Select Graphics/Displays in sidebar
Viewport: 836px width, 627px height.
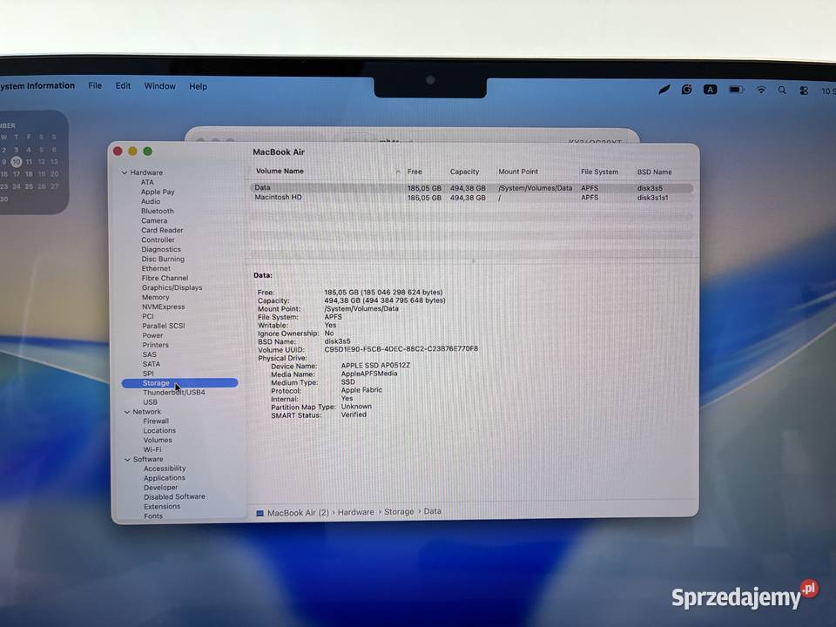tap(172, 288)
